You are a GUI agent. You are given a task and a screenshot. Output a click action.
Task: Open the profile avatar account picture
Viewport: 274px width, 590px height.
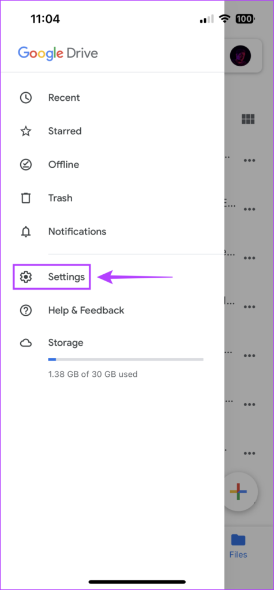(241, 56)
